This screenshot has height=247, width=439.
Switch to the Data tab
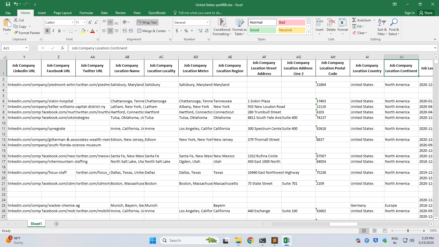click(104, 13)
